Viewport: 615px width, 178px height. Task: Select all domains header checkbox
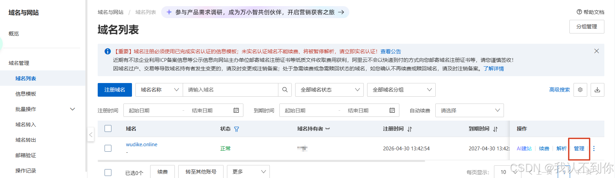[108, 128]
